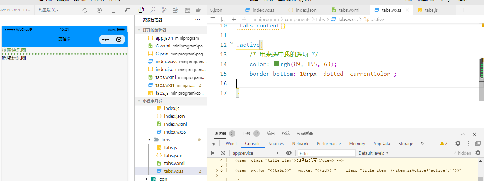The height and width of the screenshot is (181, 484).
Task: Open the Extensions blocks icon
Action: click(x=176, y=10)
